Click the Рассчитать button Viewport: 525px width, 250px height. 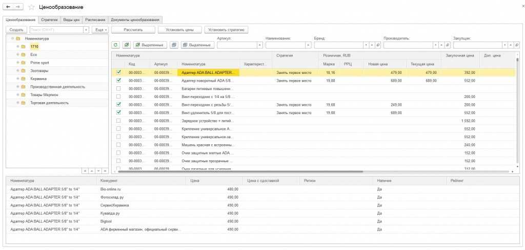click(133, 30)
